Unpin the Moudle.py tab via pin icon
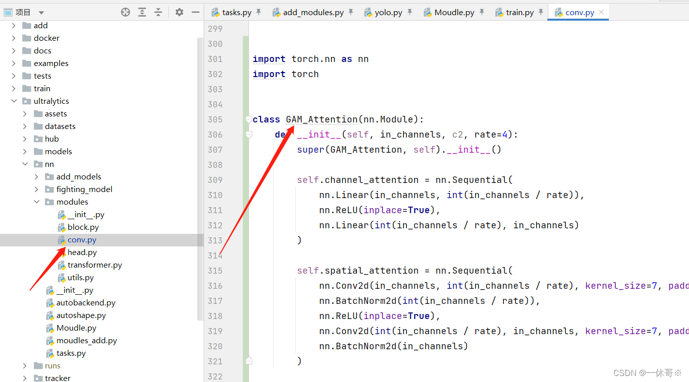The height and width of the screenshot is (382, 689). point(482,12)
